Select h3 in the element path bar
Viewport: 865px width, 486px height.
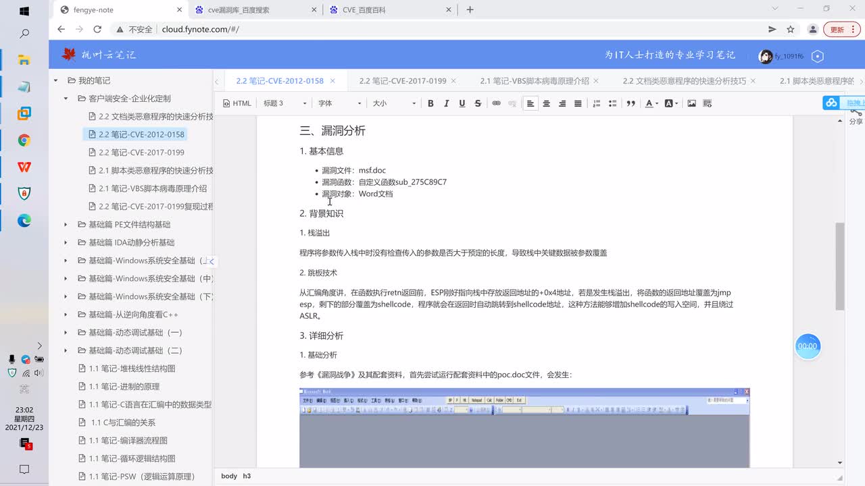click(x=247, y=476)
